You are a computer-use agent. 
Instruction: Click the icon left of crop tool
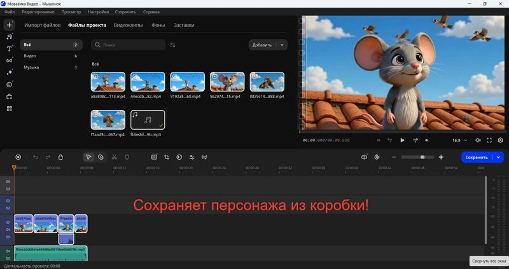pyautogui.click(x=154, y=157)
